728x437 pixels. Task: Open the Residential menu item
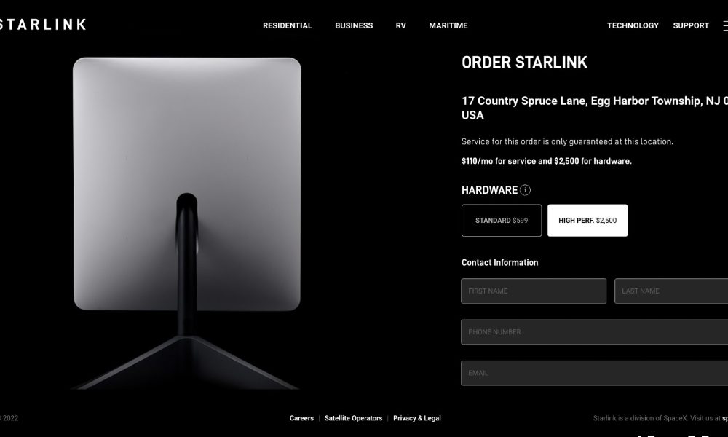(x=288, y=26)
